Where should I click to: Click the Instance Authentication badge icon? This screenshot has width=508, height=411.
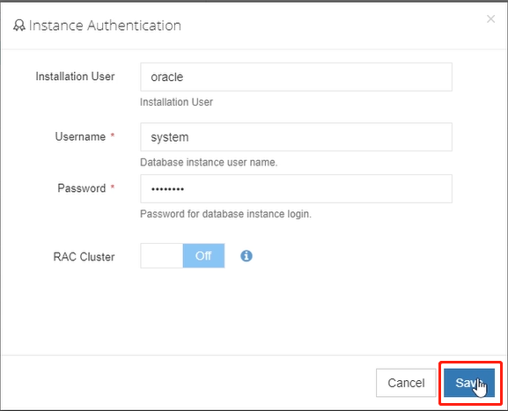[18, 26]
